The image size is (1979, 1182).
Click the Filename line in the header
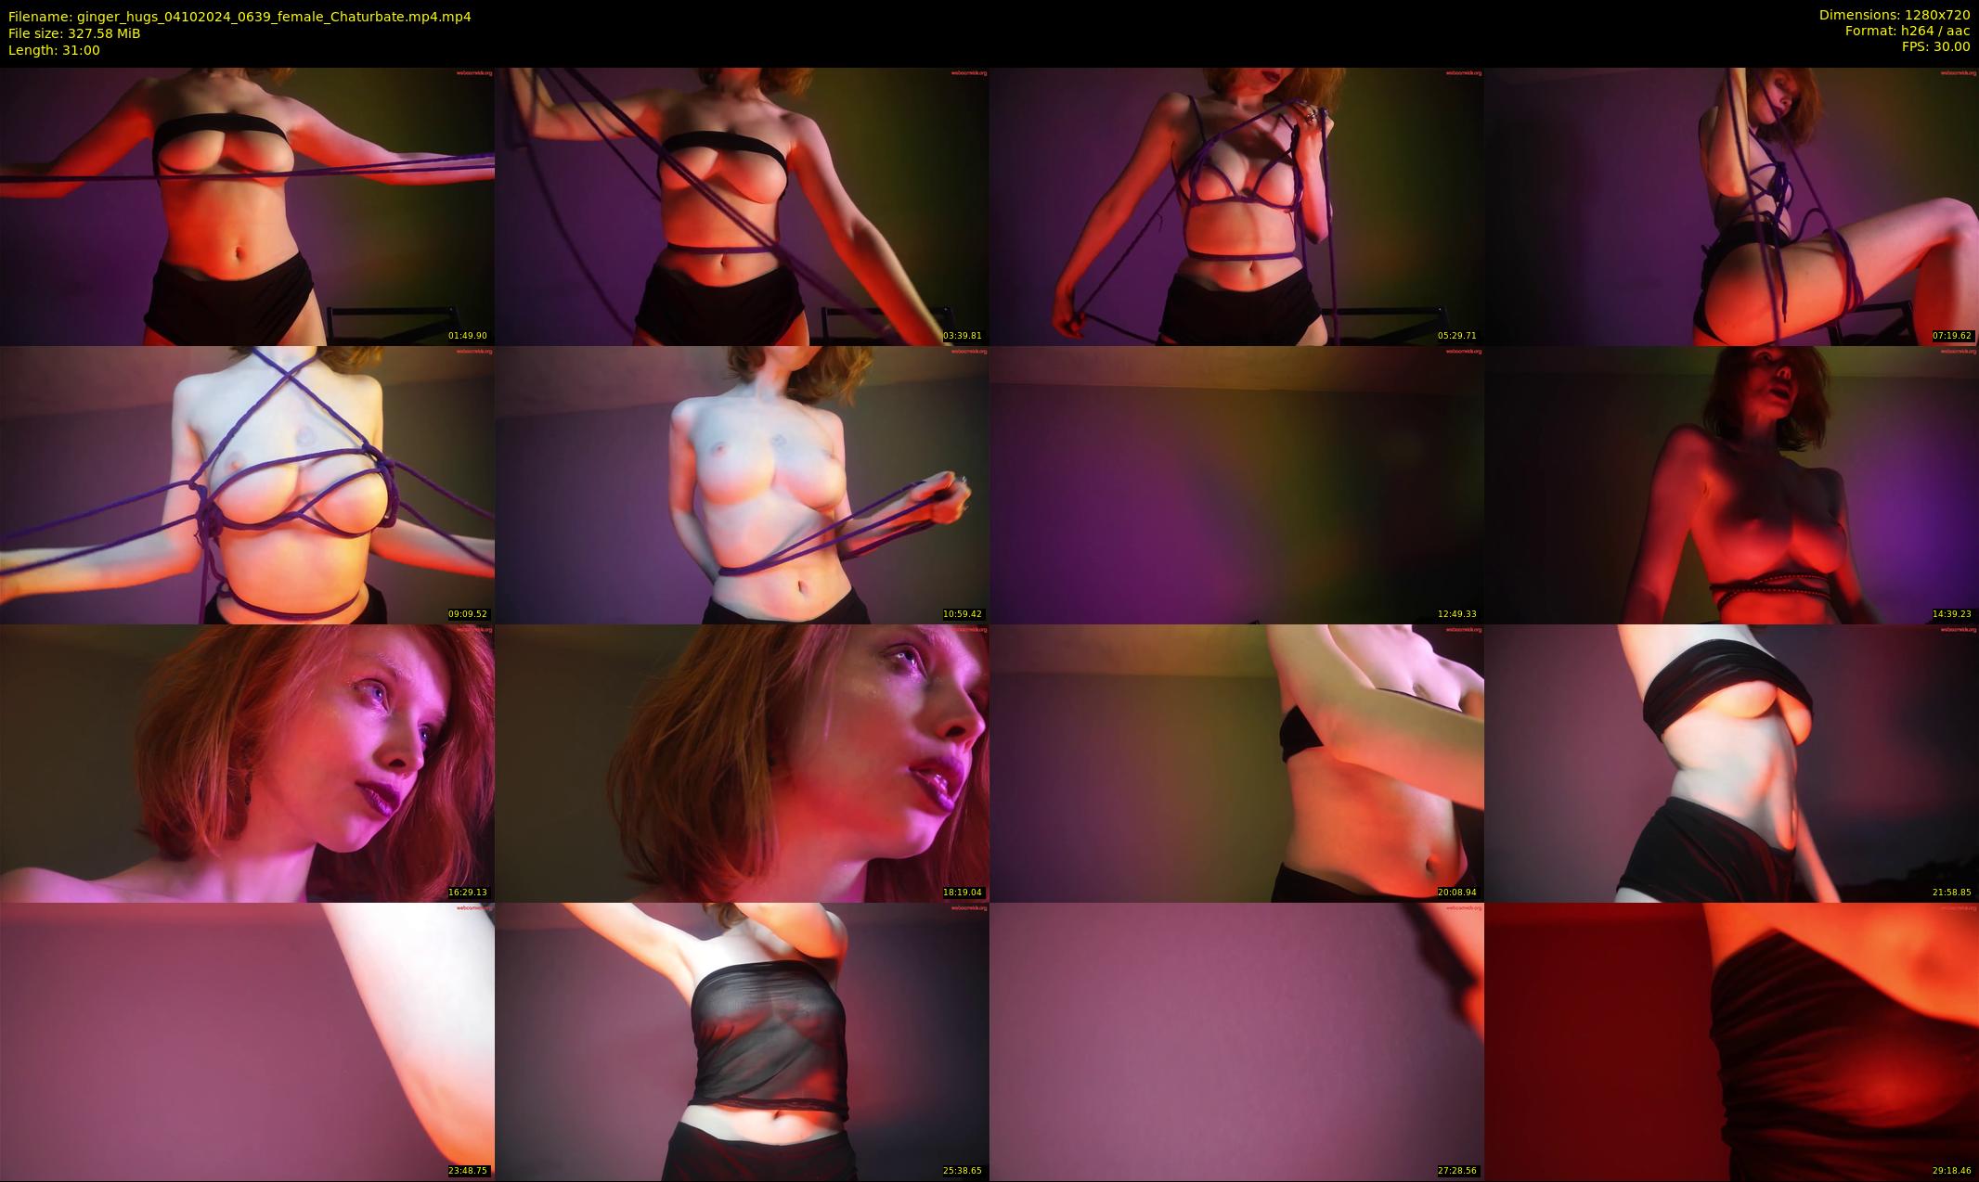click(x=239, y=17)
